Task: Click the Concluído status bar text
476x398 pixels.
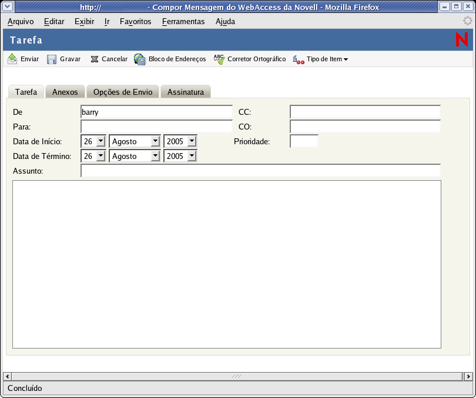Action: [x=25, y=388]
